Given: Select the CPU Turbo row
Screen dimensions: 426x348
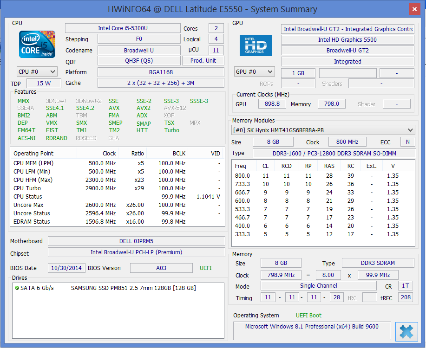Looking at the screenshot, I should coord(118,188).
